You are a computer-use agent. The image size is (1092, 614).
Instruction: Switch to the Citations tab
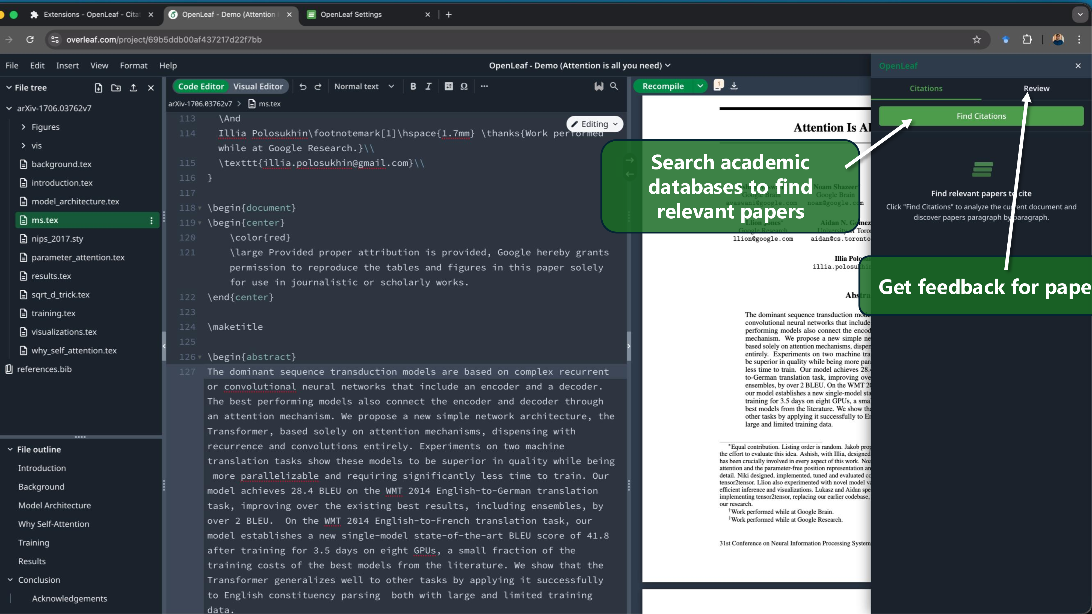tap(926, 89)
